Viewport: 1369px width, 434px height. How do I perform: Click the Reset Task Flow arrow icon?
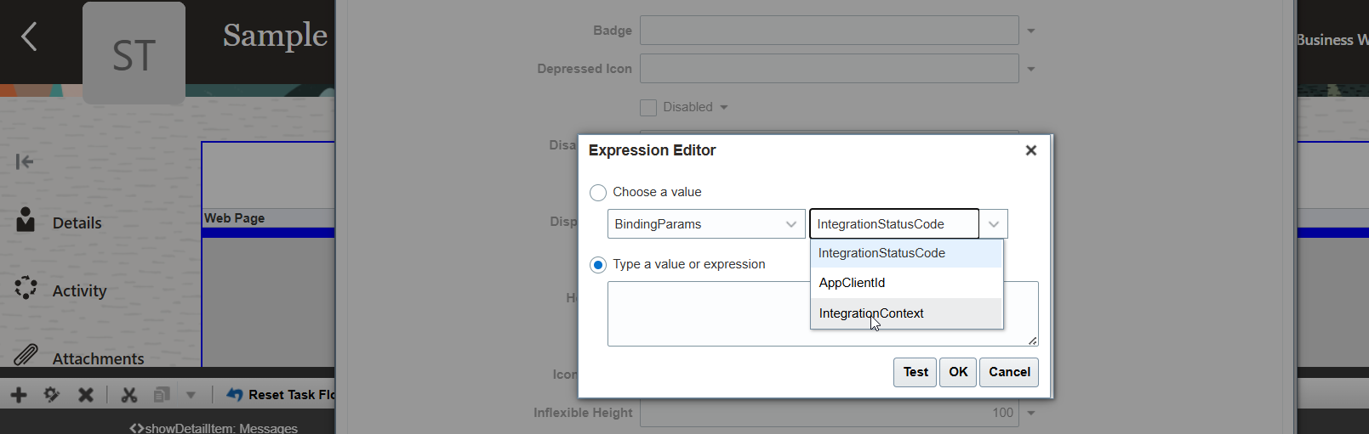[x=235, y=395]
